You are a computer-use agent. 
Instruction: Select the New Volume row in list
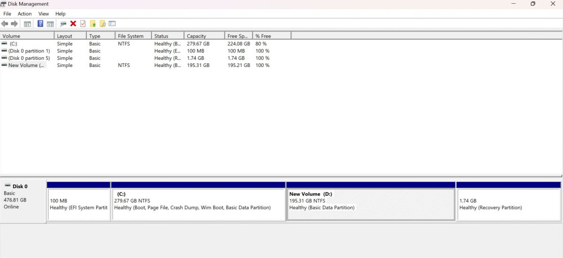tap(27, 66)
